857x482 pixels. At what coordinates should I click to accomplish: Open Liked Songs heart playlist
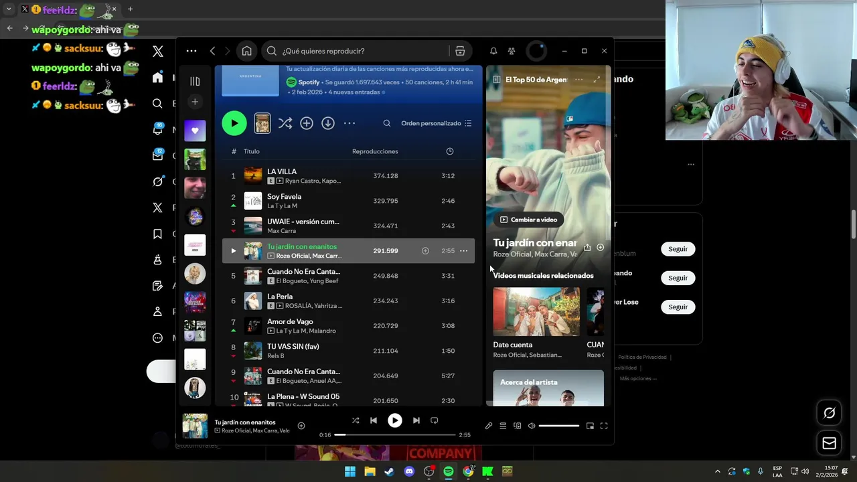(195, 131)
